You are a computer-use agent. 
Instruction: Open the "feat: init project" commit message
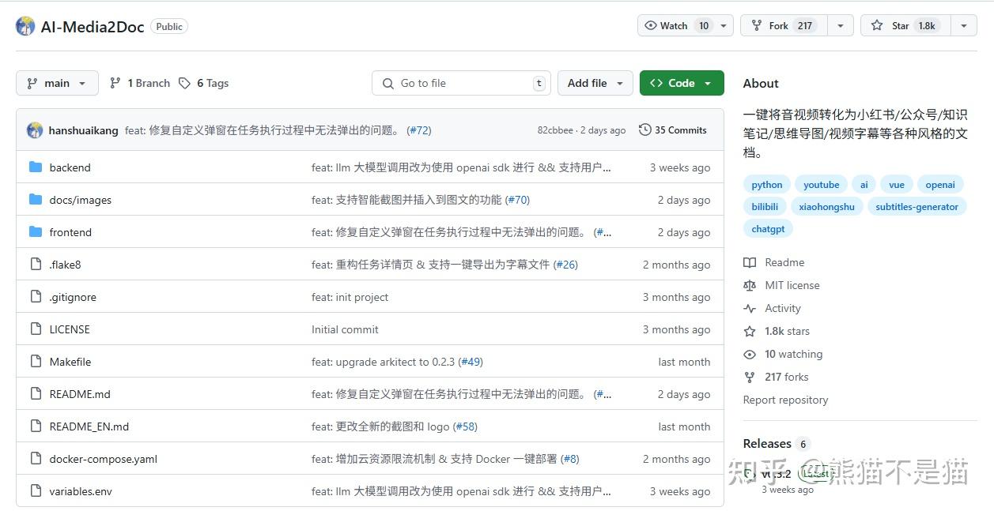[350, 297]
